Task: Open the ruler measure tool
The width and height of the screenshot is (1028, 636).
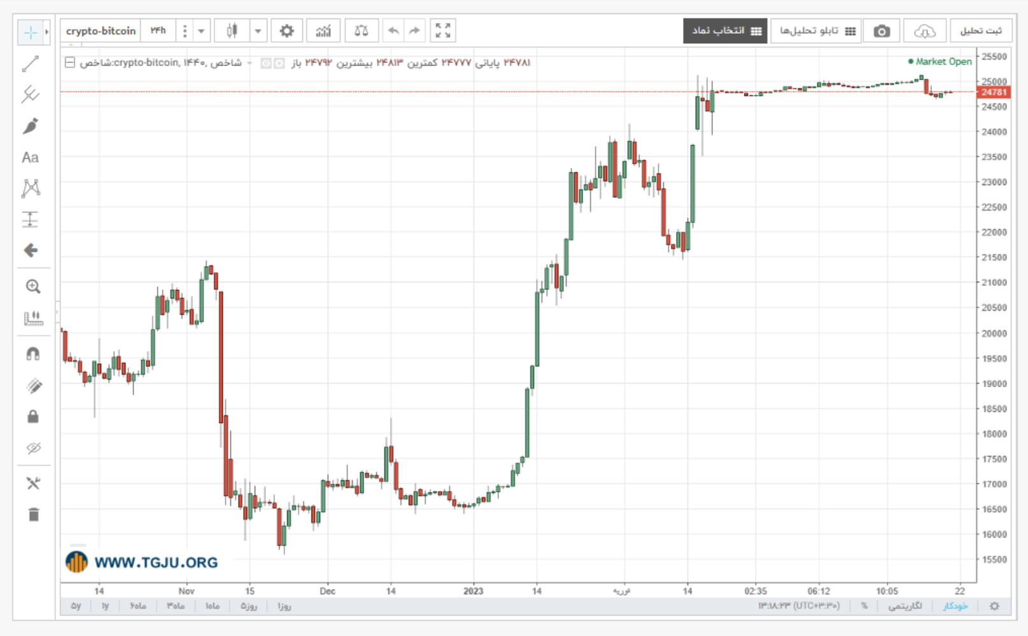Action: coord(33,318)
